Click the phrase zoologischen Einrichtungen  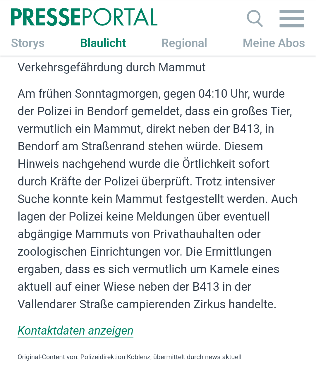coord(89,252)
